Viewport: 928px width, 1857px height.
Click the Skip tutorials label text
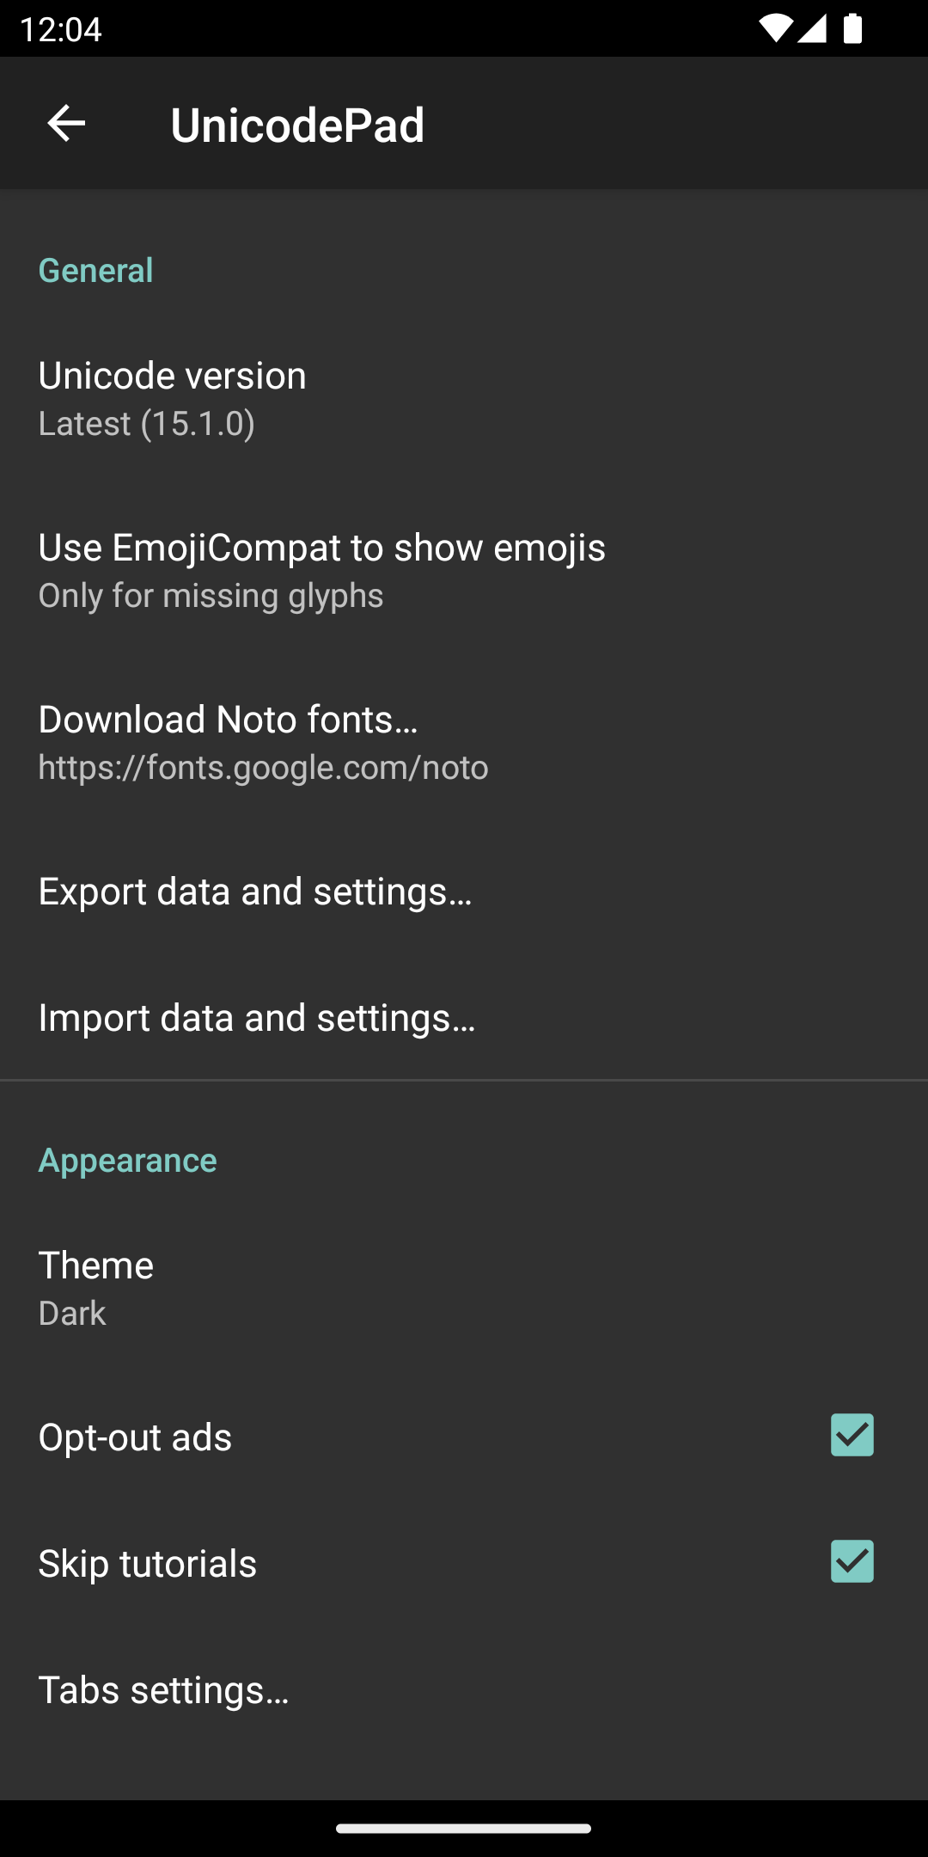click(x=148, y=1564)
